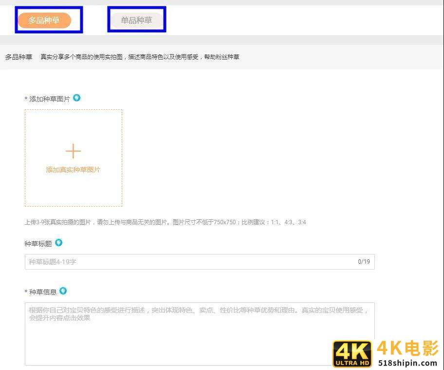Open help tip beside 添加种草图片 label
This screenshot has height=370, width=444.
[x=76, y=98]
